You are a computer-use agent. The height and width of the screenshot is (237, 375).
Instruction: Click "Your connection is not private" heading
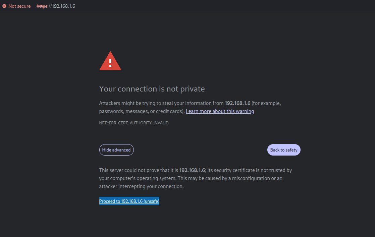(152, 89)
